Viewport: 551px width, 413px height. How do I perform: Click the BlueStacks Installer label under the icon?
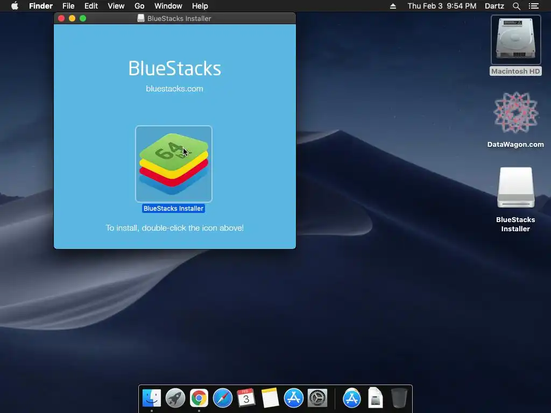coord(174,208)
